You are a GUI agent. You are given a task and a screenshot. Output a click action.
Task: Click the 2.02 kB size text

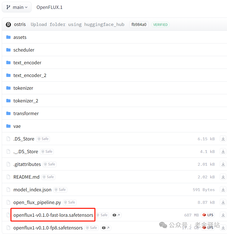pos(206,177)
